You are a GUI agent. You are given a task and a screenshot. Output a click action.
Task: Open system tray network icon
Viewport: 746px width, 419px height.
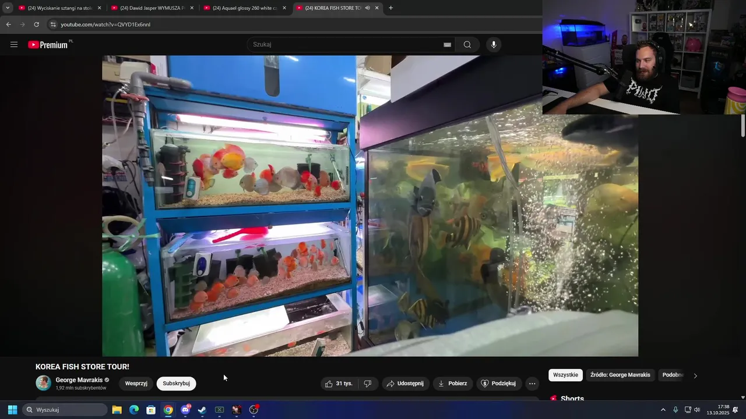tap(688, 410)
